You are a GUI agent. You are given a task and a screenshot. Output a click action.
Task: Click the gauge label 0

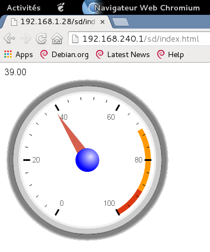point(62,203)
